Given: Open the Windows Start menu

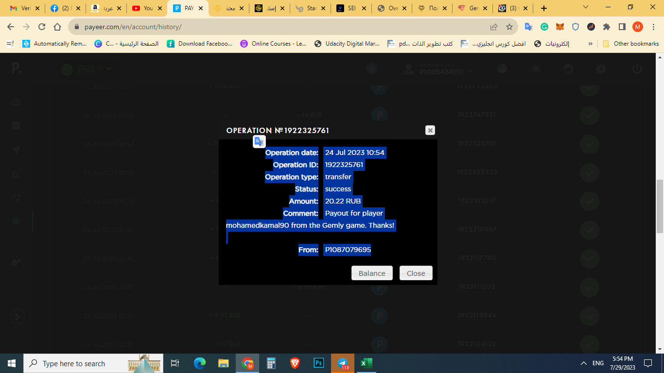Looking at the screenshot, I should (x=12, y=363).
